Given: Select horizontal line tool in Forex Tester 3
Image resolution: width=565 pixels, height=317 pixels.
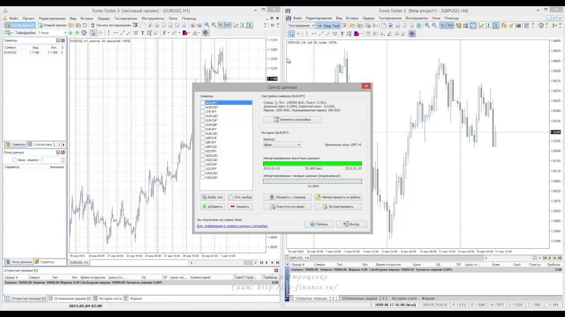Looking at the screenshot, I should 116,33.
